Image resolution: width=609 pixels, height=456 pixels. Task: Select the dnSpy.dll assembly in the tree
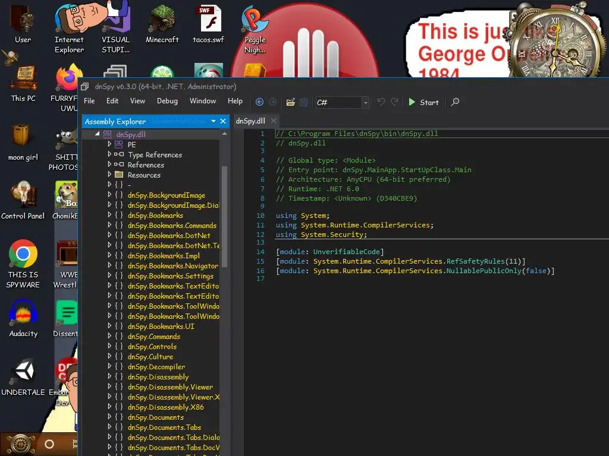pyautogui.click(x=131, y=135)
